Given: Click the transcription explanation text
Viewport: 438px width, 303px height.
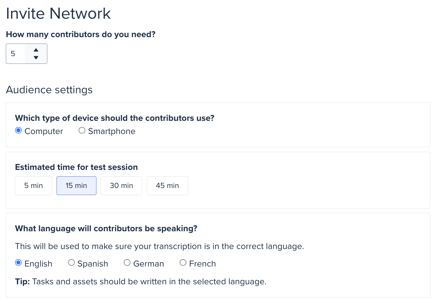Looking at the screenshot, I should point(159,246).
